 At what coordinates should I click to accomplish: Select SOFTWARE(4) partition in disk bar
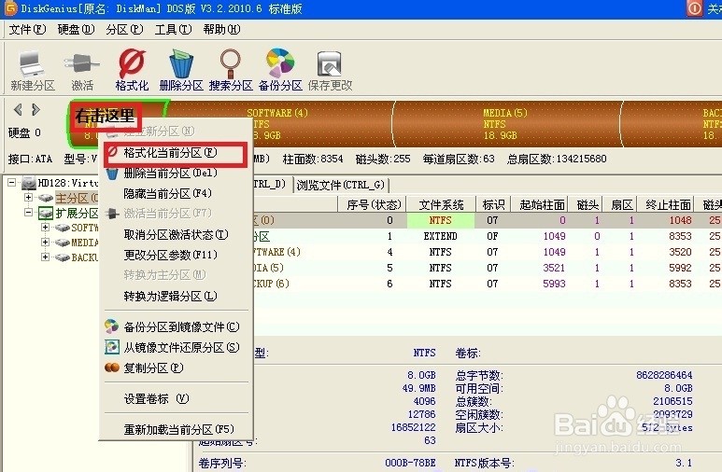coord(281,124)
